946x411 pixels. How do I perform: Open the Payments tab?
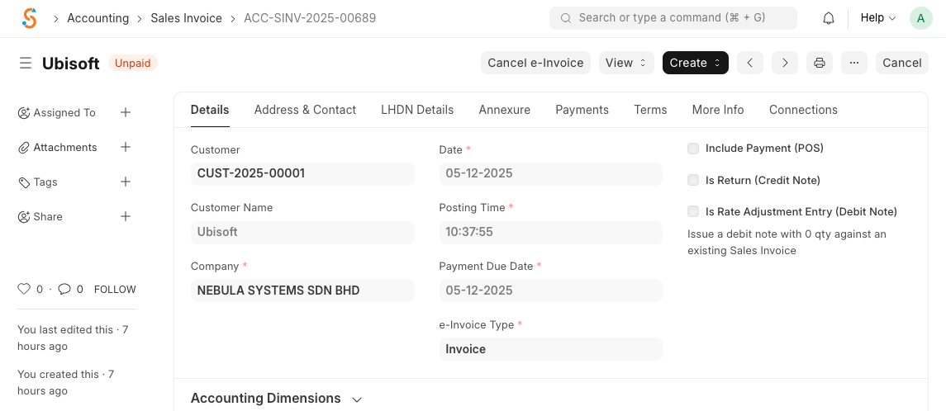pyautogui.click(x=582, y=110)
